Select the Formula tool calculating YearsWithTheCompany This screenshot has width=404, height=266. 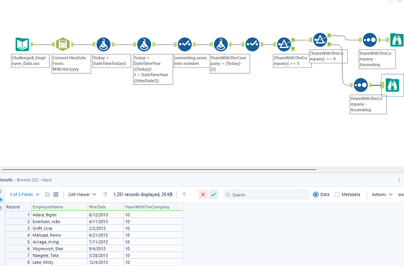coord(221,45)
